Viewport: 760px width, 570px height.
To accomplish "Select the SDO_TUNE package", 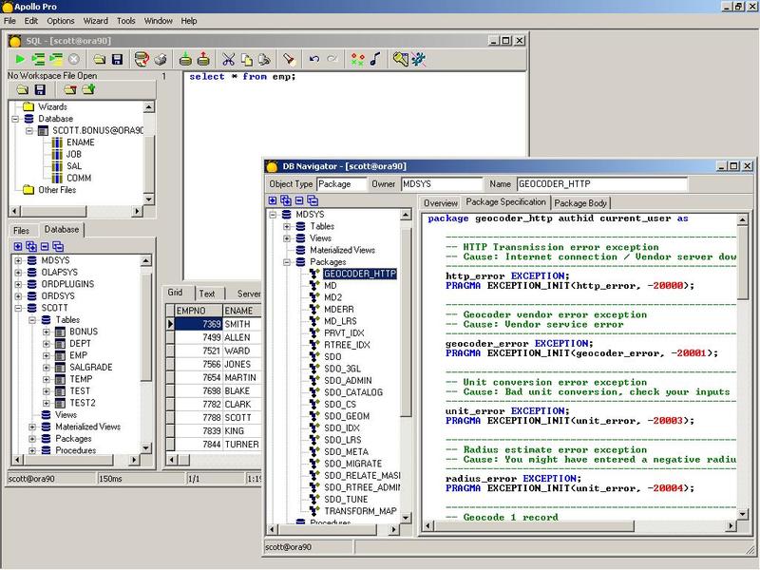I will point(346,500).
